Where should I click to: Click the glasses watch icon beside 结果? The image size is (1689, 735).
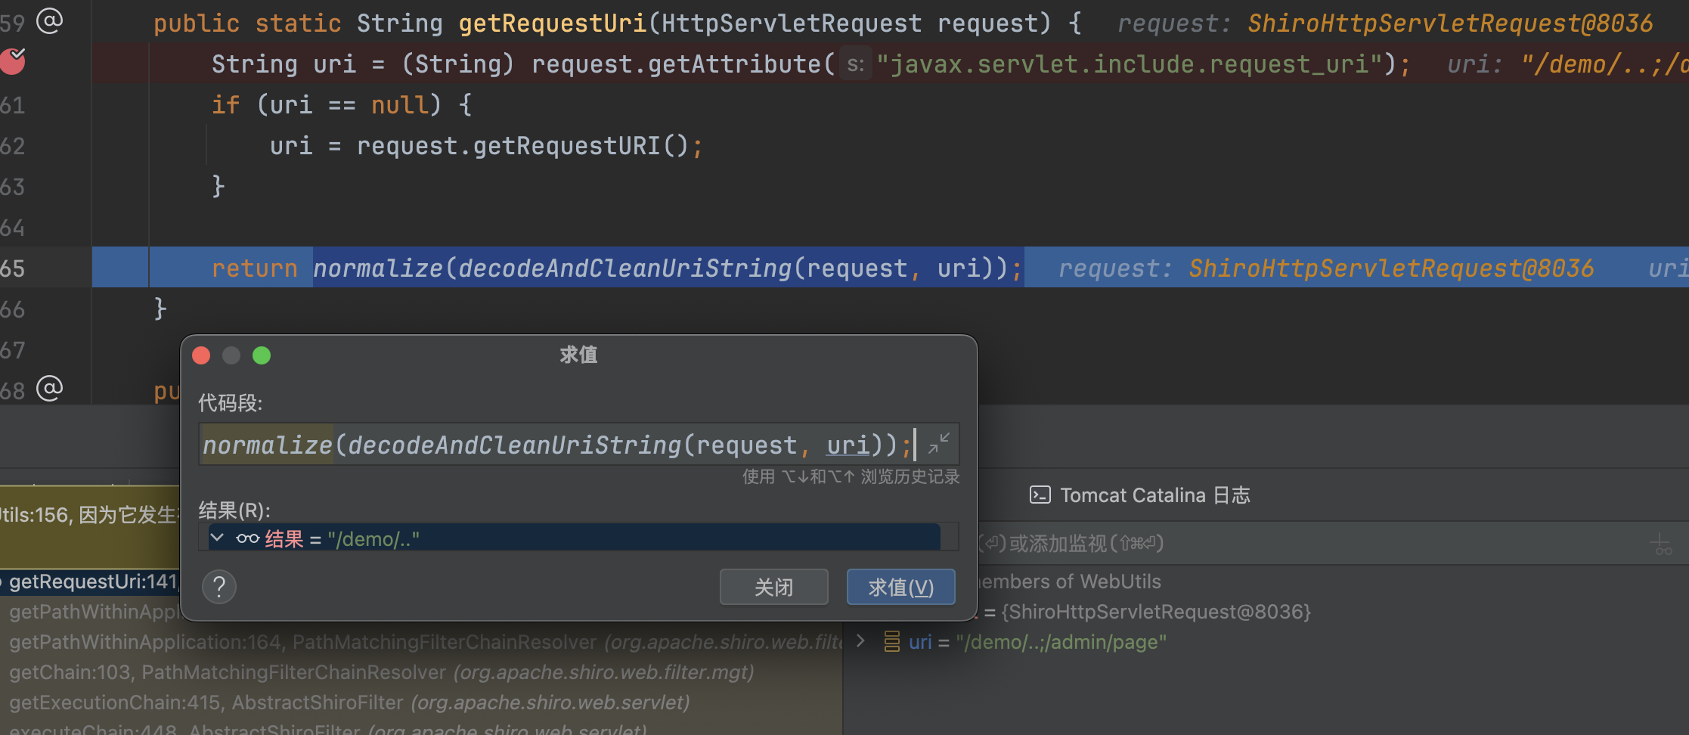coord(247,538)
